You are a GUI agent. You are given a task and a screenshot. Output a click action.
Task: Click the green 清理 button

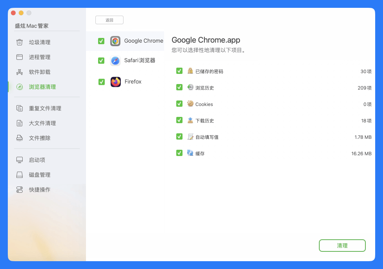342,246
